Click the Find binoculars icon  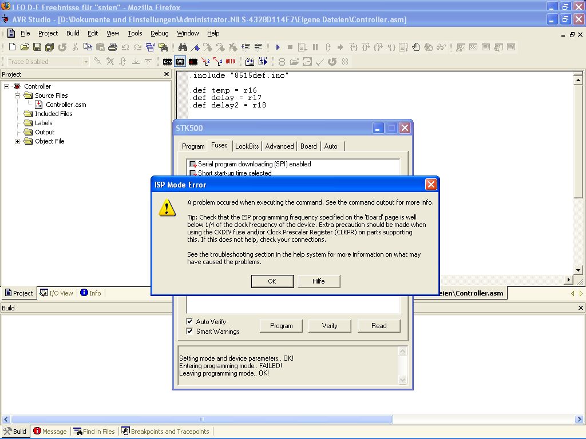tap(183, 47)
